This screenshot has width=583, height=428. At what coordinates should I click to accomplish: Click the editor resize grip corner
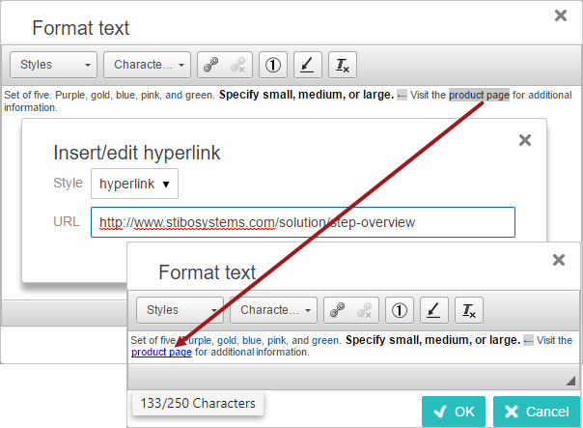[570, 381]
